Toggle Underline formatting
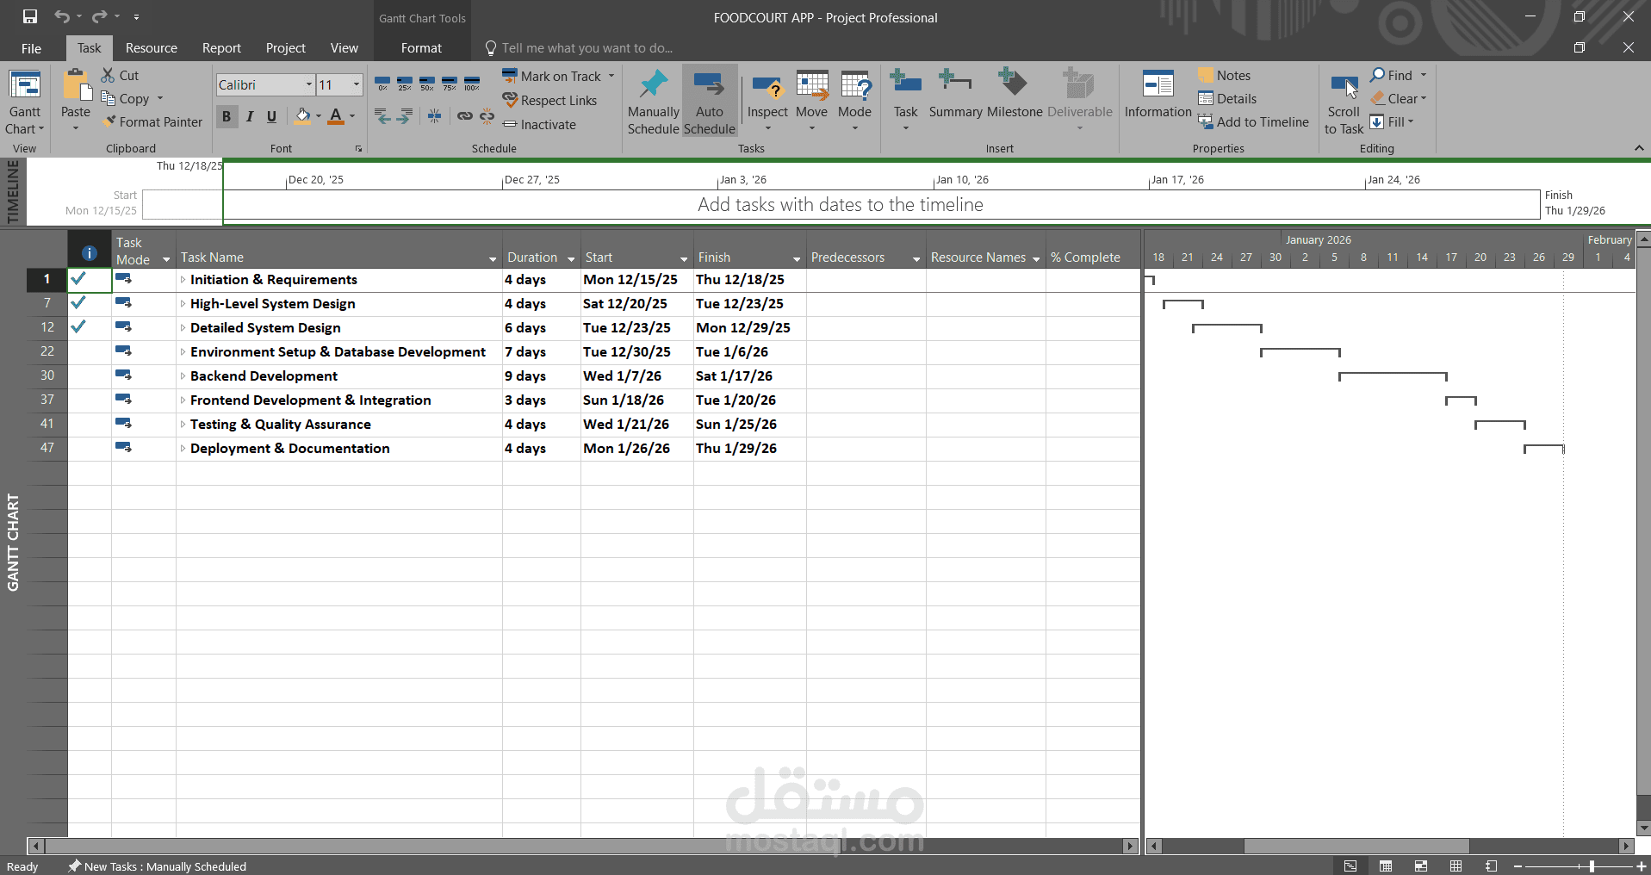 click(271, 116)
